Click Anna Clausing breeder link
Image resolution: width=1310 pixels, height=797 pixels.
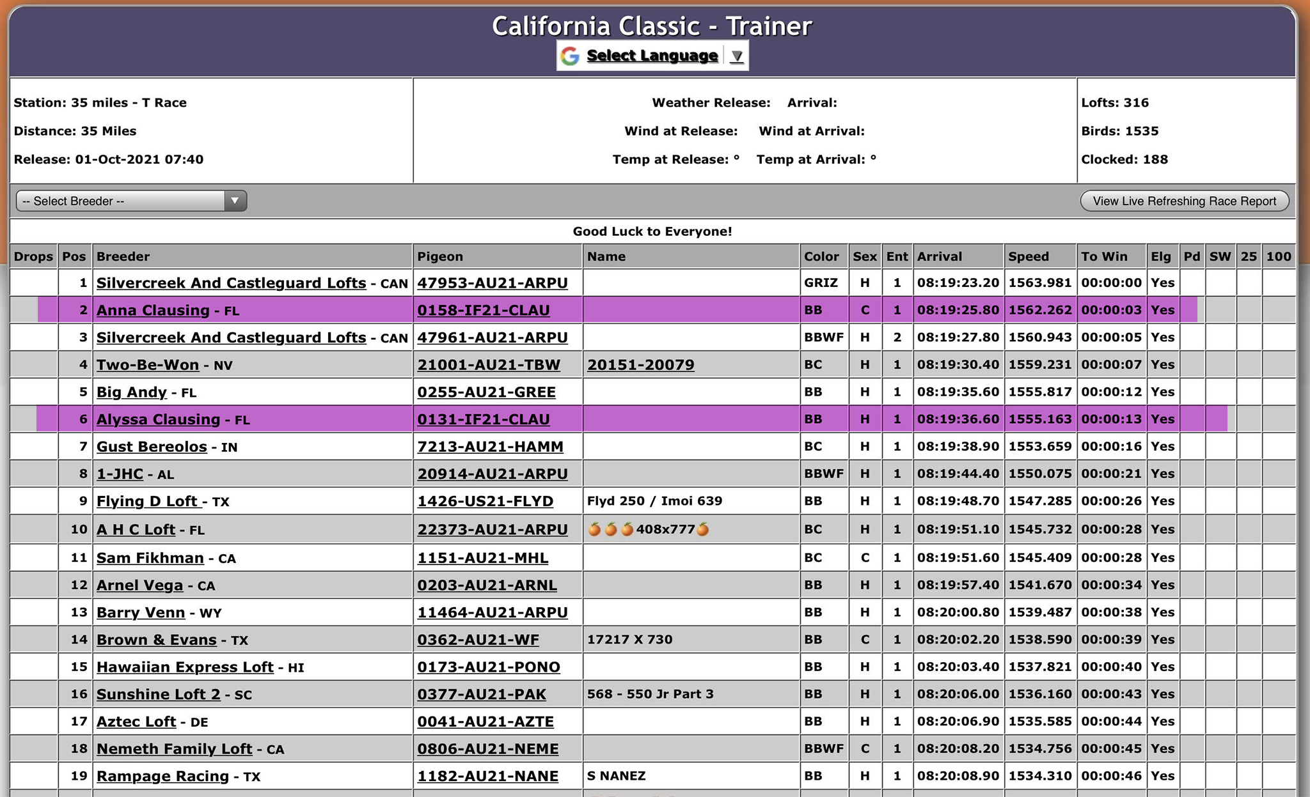point(153,311)
